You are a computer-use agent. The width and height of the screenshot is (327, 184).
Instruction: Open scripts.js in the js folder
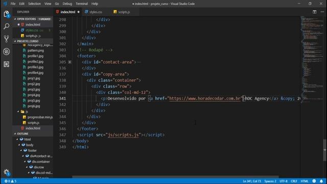pyautogui.click(x=33, y=123)
